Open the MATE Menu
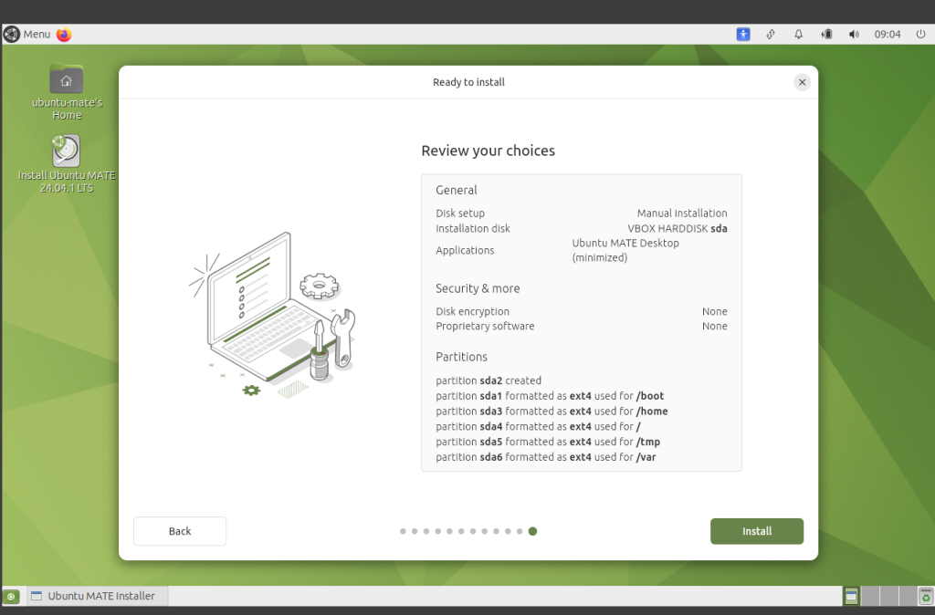Screen dimensions: 935x615 click(x=27, y=35)
